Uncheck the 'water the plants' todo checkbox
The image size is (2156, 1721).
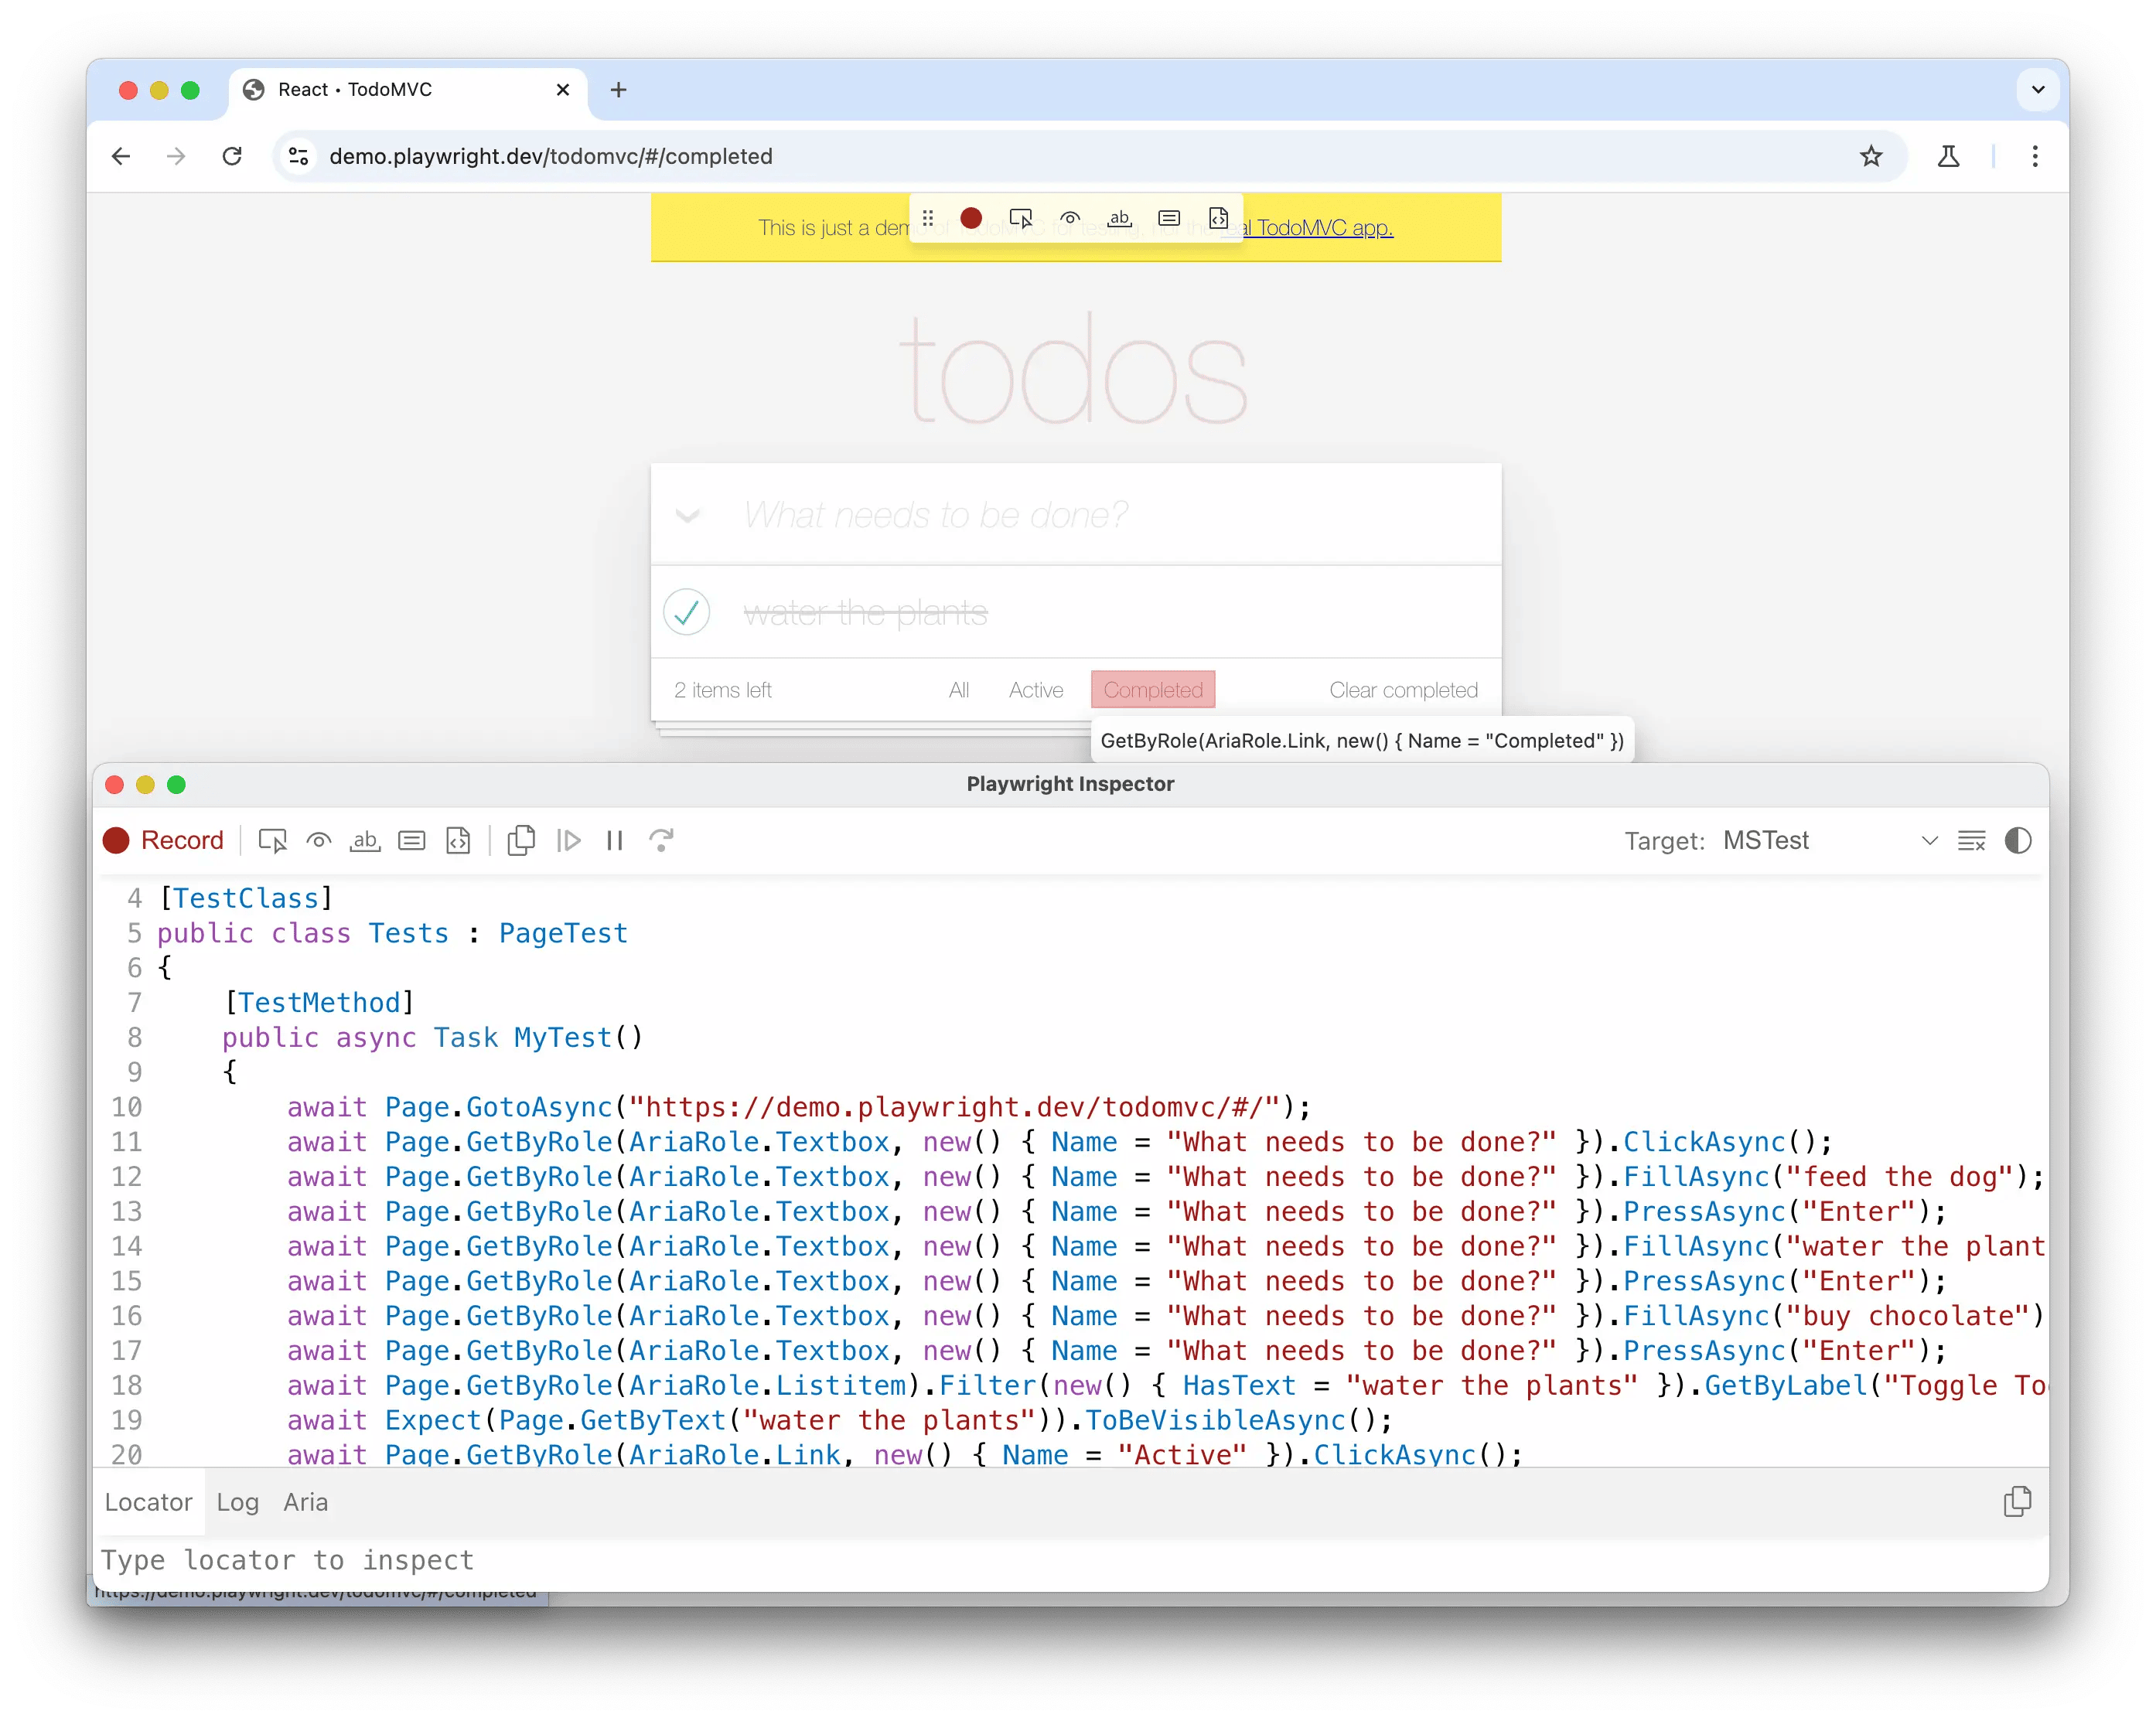[x=687, y=612]
